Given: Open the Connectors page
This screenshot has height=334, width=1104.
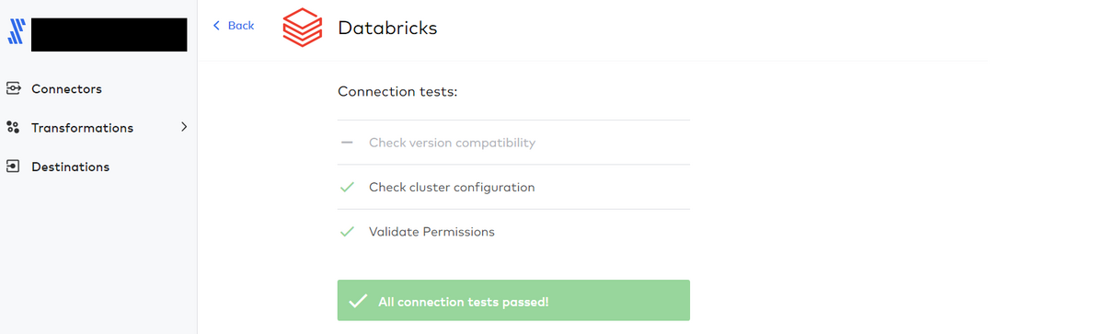Looking at the screenshot, I should click(66, 89).
